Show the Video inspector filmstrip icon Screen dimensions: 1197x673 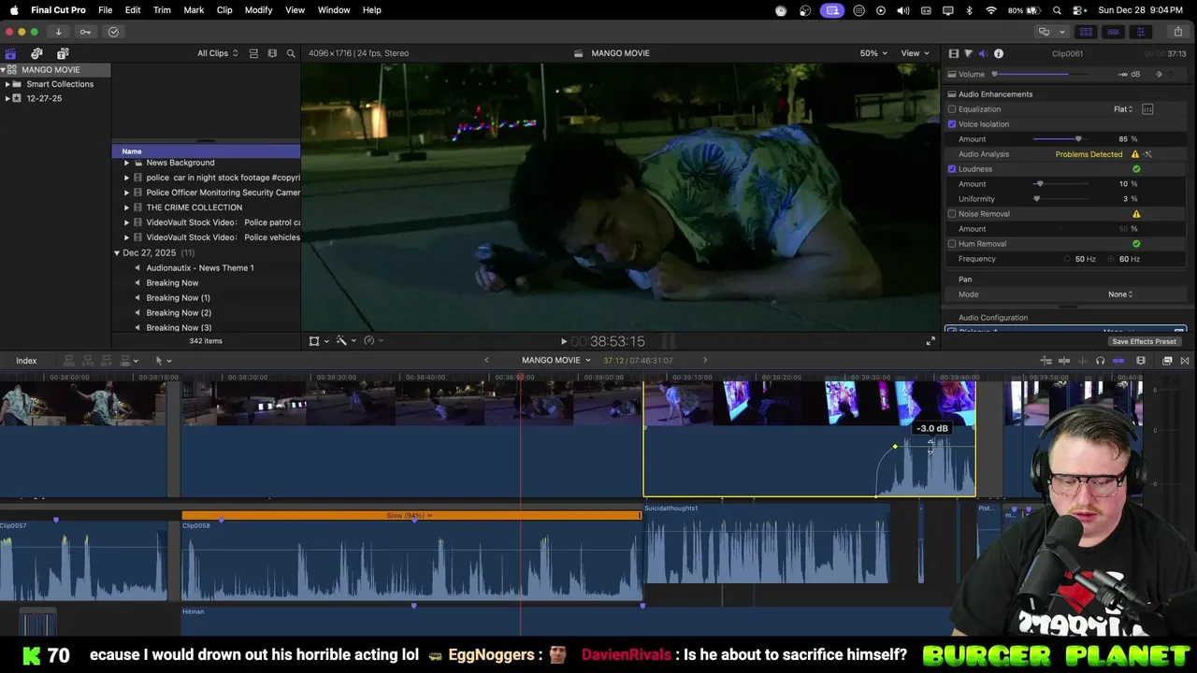coord(953,53)
